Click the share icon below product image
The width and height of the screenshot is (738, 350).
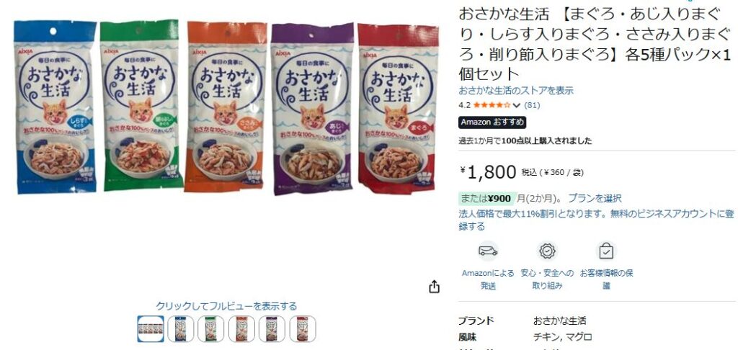[434, 287]
